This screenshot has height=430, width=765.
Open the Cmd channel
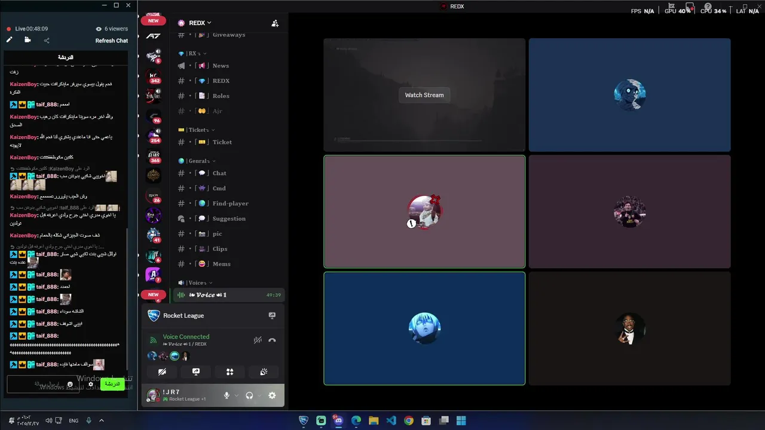tap(229, 188)
